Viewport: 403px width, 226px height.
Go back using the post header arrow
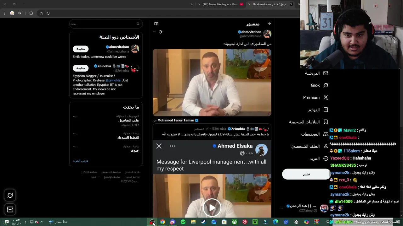click(x=269, y=24)
